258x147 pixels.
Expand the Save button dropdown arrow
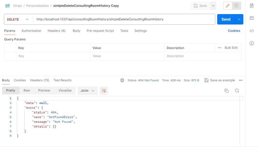pos(213,6)
